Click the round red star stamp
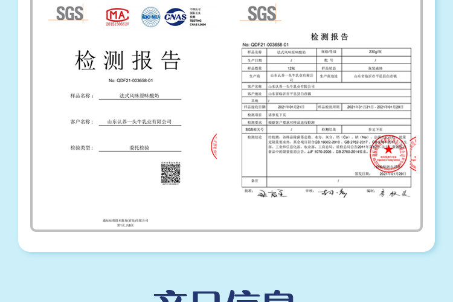 (x=388, y=153)
